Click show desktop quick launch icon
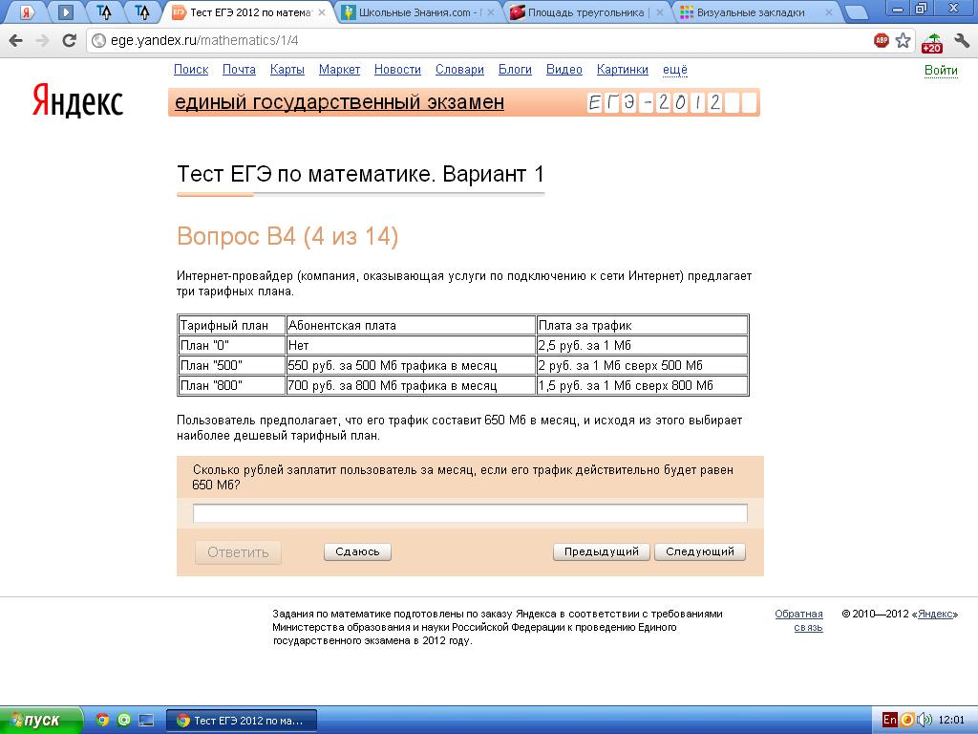Image resolution: width=978 pixels, height=734 pixels. 146,721
